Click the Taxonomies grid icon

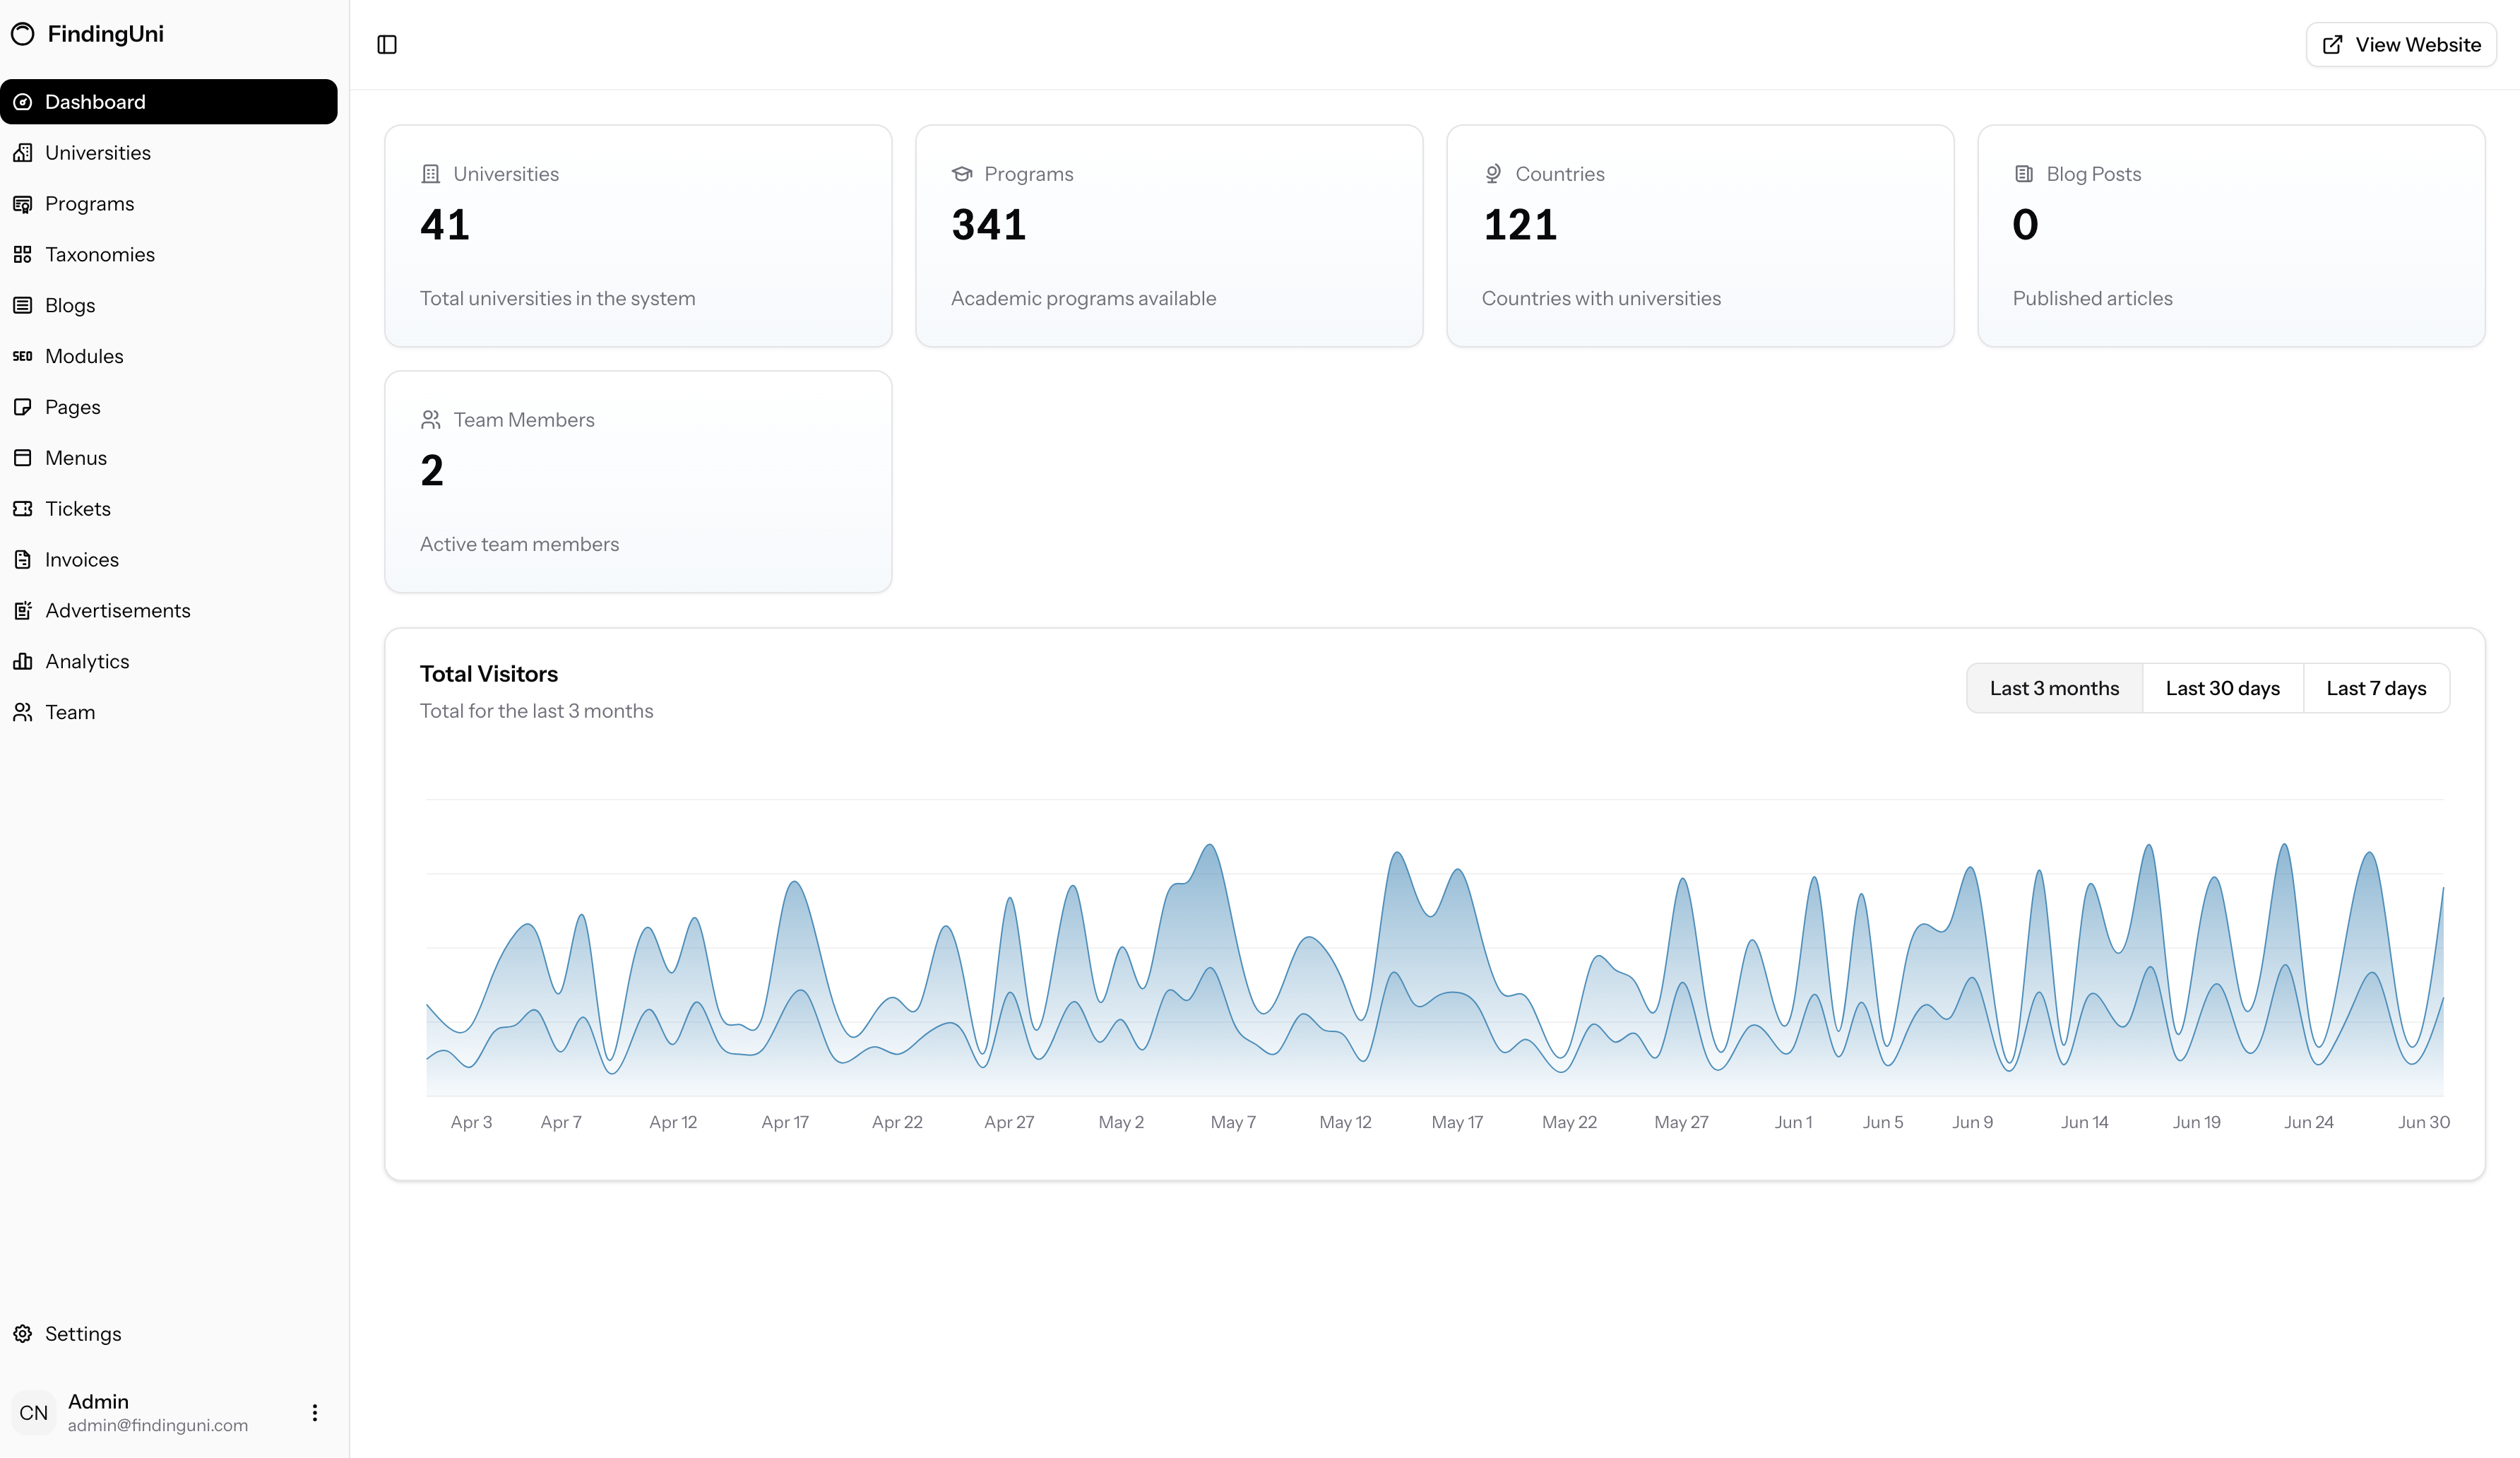(23, 254)
